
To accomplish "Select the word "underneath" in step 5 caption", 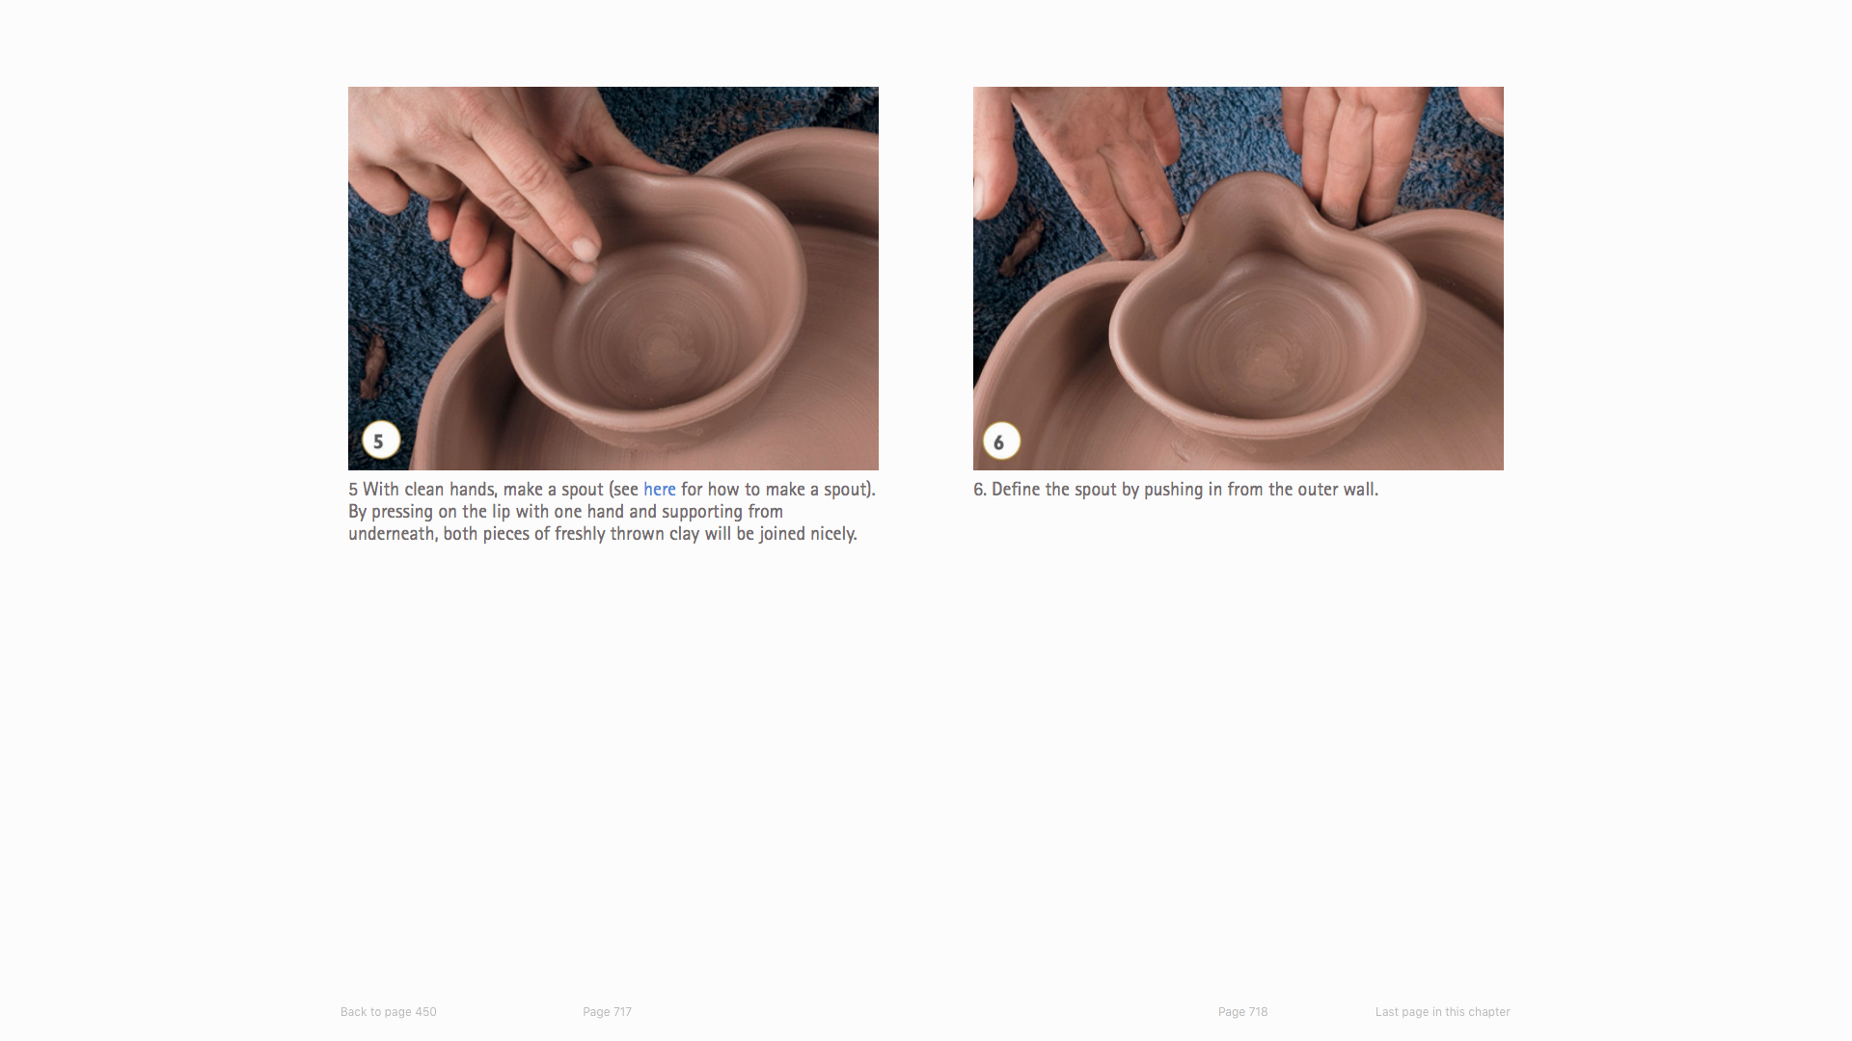I will pos(391,534).
